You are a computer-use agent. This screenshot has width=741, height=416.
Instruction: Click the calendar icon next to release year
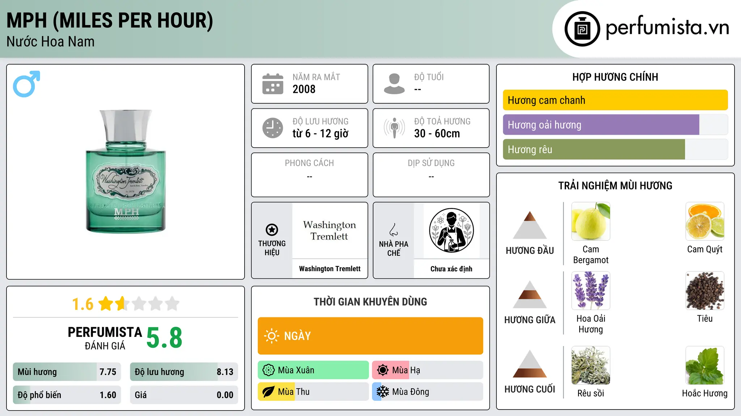[x=273, y=84]
